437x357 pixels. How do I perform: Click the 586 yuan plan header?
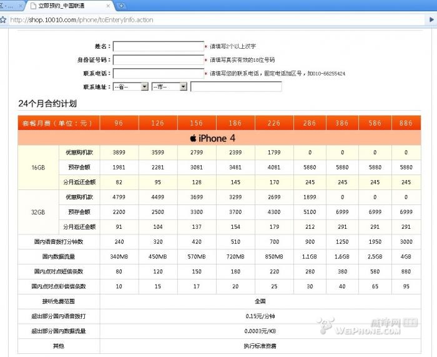[x=375, y=123]
